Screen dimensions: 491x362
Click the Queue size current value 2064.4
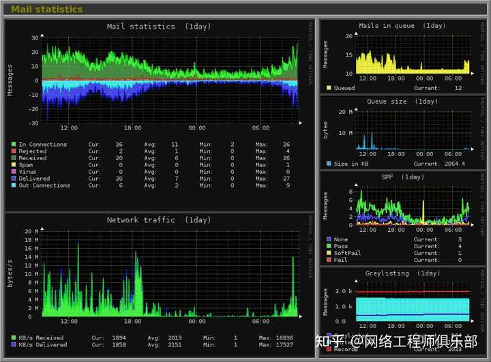[454, 164]
